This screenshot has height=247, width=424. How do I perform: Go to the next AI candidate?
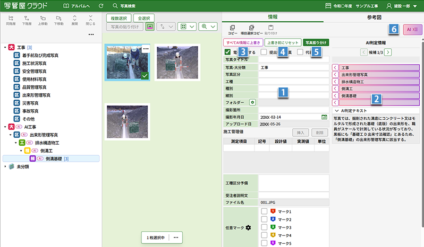tap(388, 52)
